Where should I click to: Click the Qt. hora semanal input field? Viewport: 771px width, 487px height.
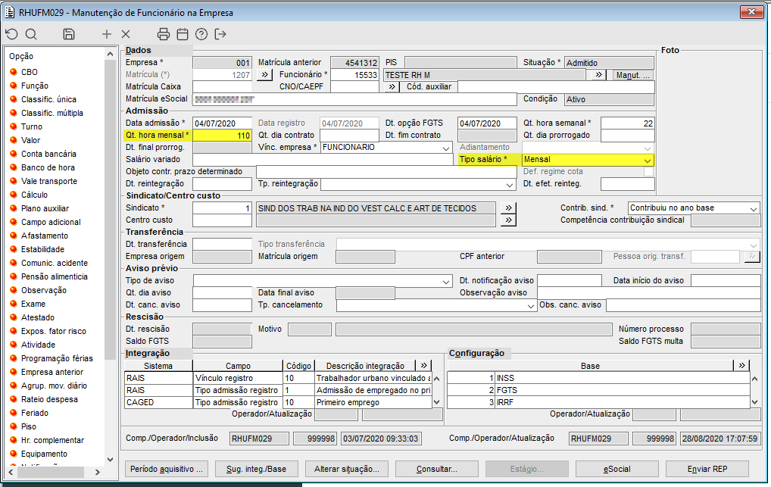pyautogui.click(x=627, y=123)
